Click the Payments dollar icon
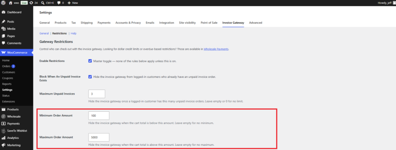 (x=3, y=124)
